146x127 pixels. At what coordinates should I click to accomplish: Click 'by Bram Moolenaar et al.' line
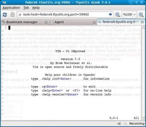point(71,63)
